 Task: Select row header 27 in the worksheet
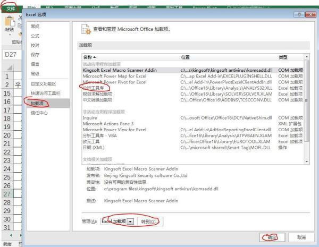[x=7, y=194]
